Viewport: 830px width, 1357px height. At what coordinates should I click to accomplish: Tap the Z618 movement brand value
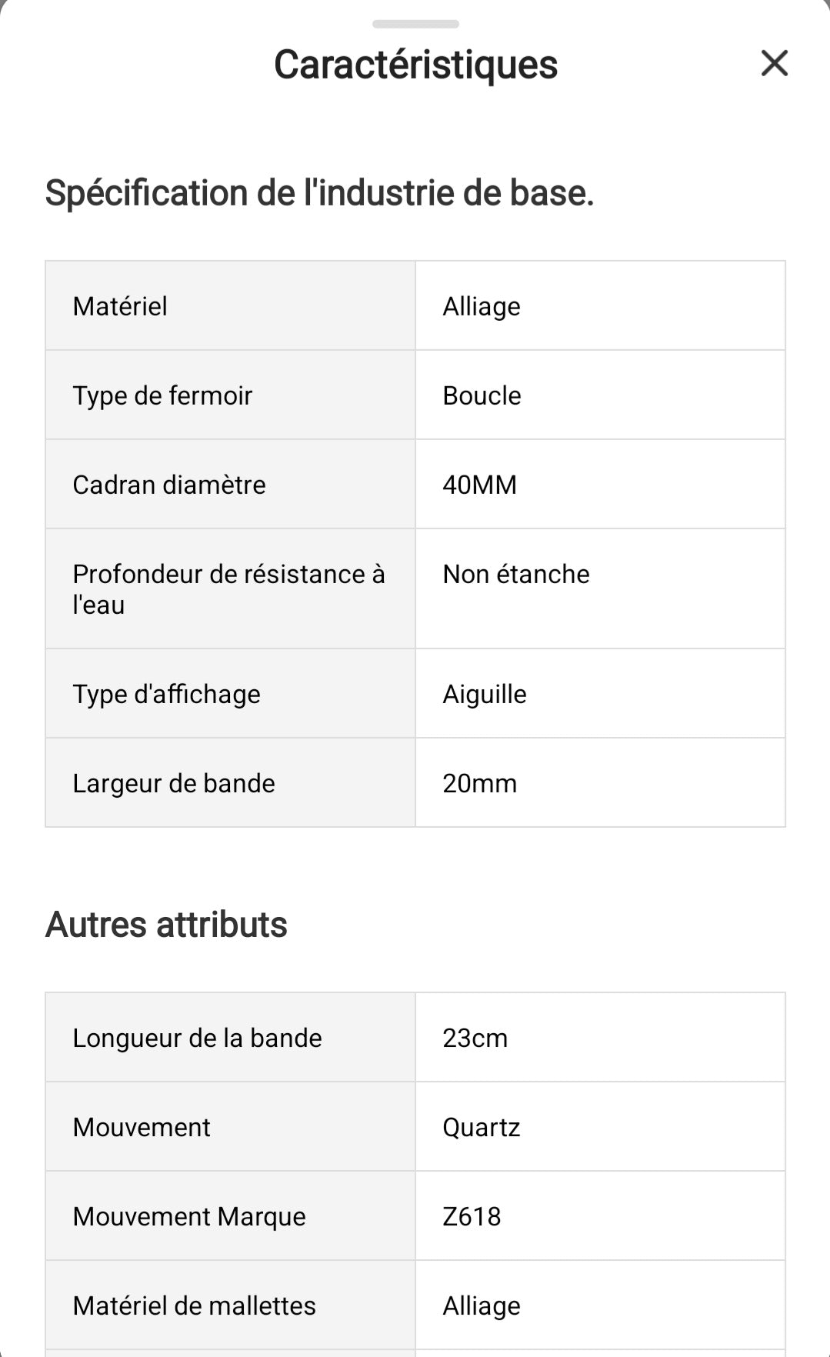coord(472,1216)
